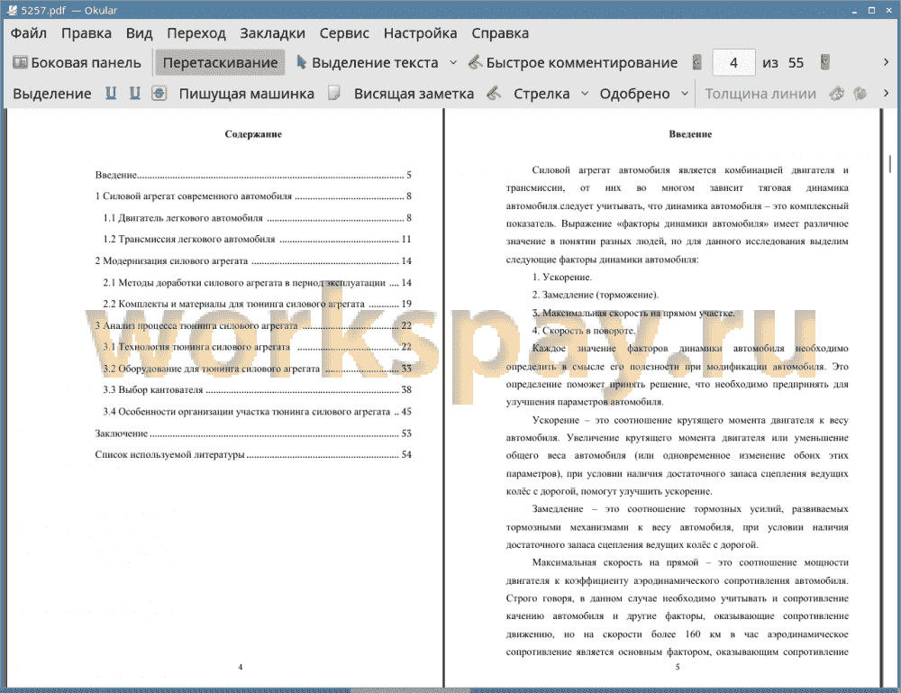Image resolution: width=901 pixels, height=693 pixels.
Task: Choose the Висящая заметка annotation
Action: tap(414, 94)
